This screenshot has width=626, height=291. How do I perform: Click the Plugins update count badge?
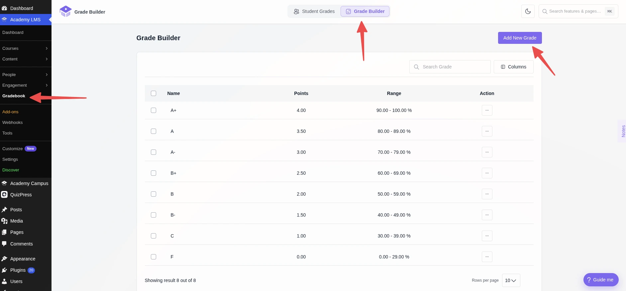click(31, 270)
